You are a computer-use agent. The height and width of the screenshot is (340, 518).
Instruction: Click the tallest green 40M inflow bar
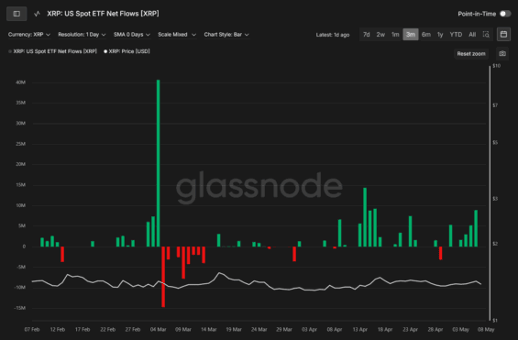tap(159, 163)
